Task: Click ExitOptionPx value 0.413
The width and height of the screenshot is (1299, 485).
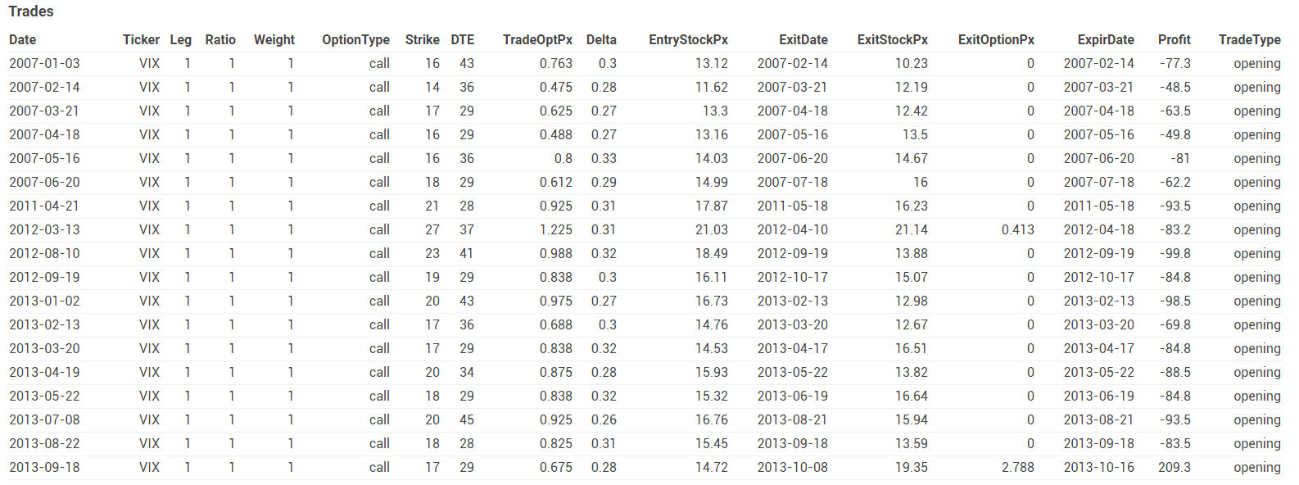Action: tap(1018, 229)
